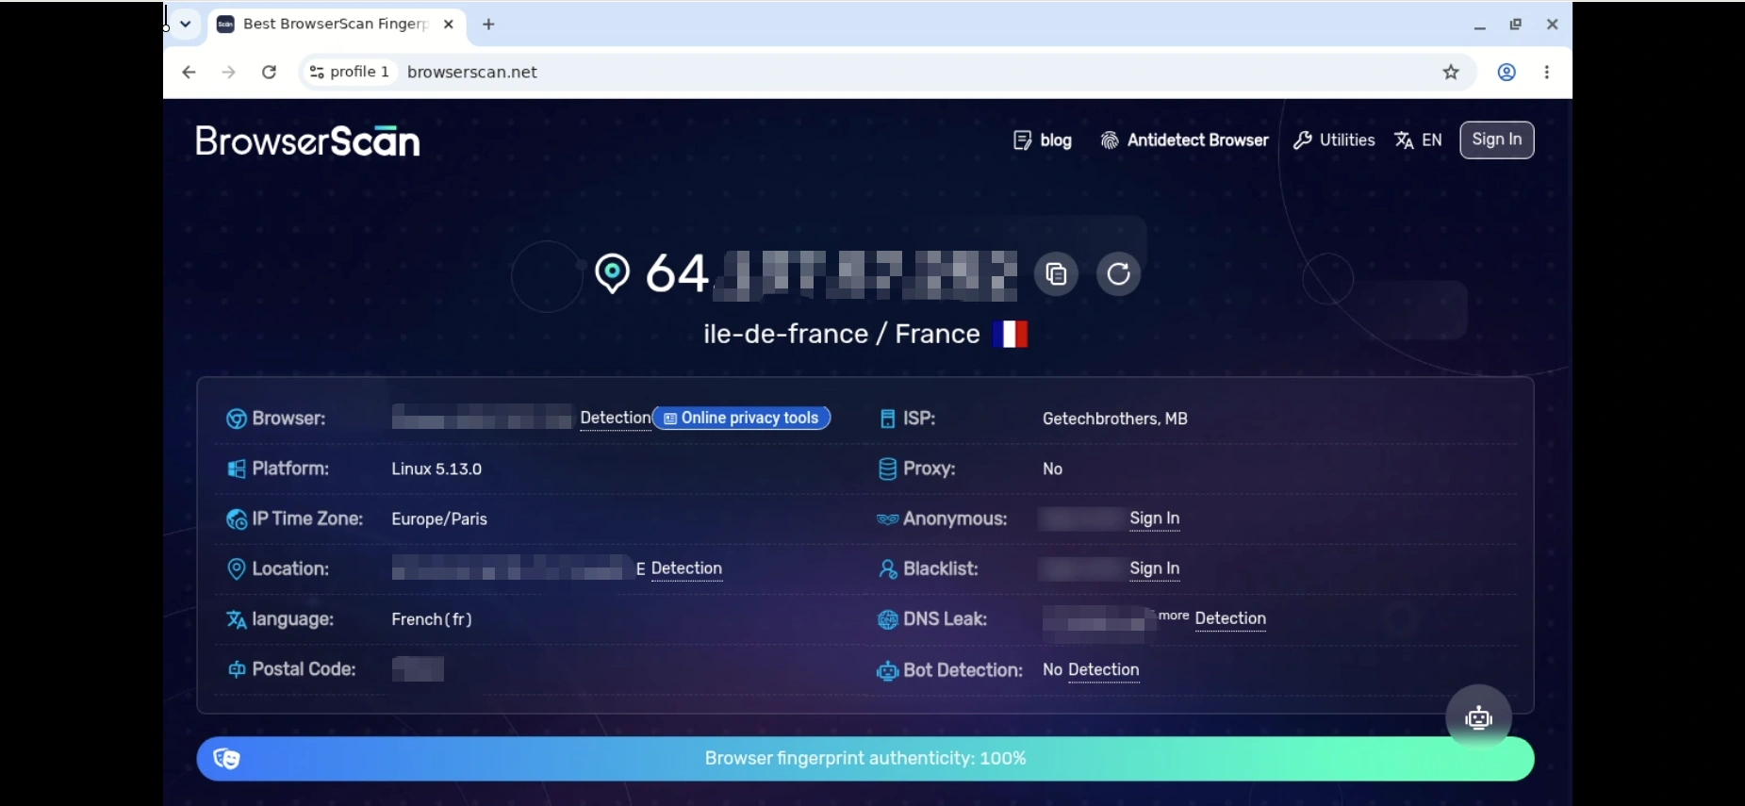The image size is (1745, 806).
Task: Click 'more' next to DNS Leak
Action: 1174,616
